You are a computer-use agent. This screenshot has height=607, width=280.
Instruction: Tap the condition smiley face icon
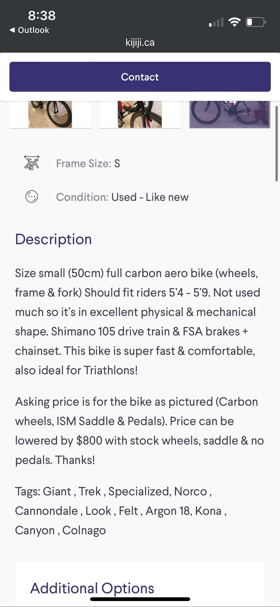tap(32, 197)
